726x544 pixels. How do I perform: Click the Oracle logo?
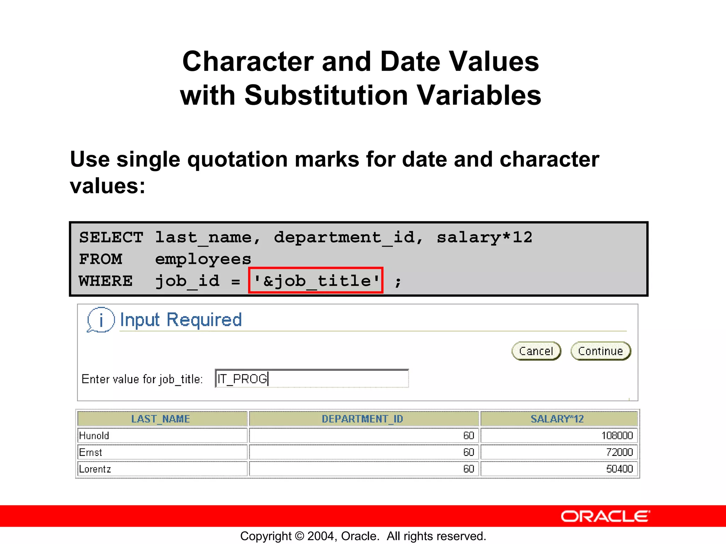tap(605, 516)
